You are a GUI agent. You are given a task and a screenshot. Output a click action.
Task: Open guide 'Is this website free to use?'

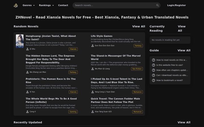[169, 65]
